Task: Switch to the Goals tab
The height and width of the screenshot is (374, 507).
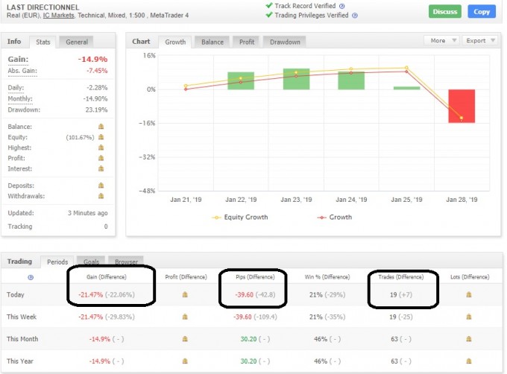Action: [x=91, y=262]
